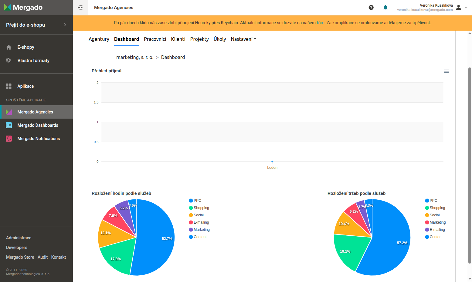The image size is (472, 282).
Task: Collapse the sidebar with the menu toggle icon
Action: click(80, 8)
